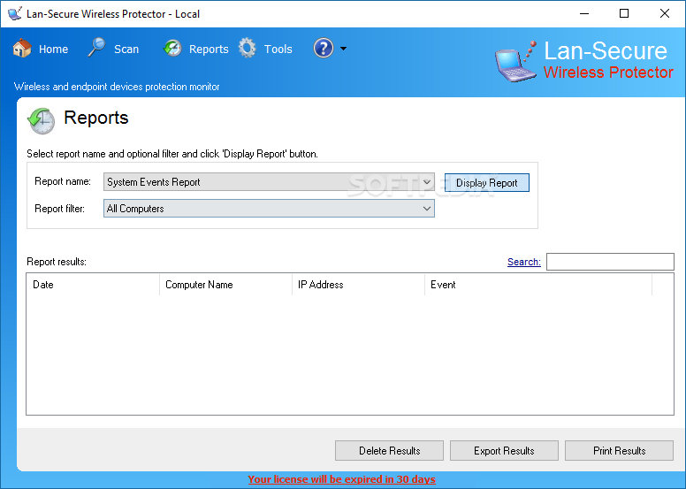Click the Help question mark icon

324,48
